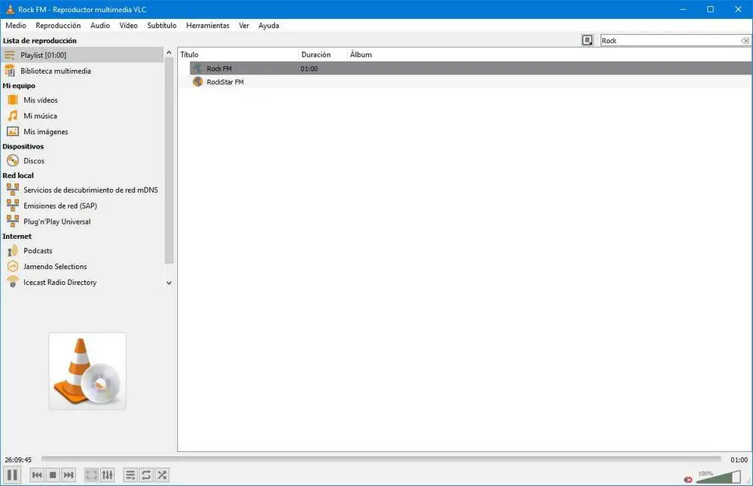Toggle loop repeat mode

[146, 475]
